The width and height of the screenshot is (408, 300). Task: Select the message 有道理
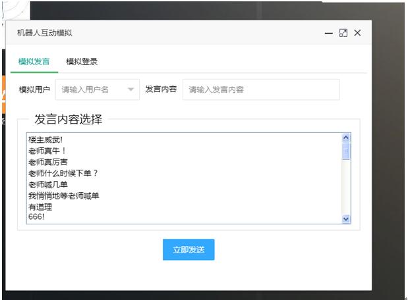tap(40, 207)
